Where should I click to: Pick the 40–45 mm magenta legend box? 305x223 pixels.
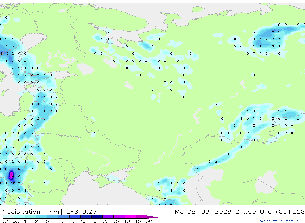(130, 217)
